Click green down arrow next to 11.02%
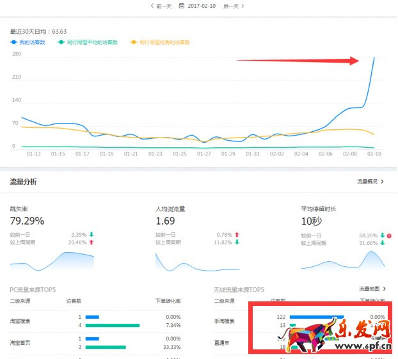The height and width of the screenshot is (359, 398). click(x=237, y=243)
